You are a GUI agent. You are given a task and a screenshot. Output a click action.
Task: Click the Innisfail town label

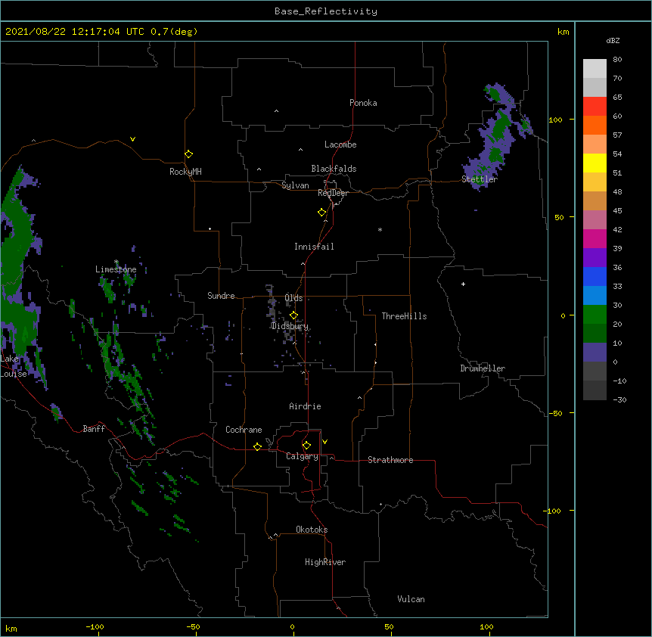pos(314,247)
